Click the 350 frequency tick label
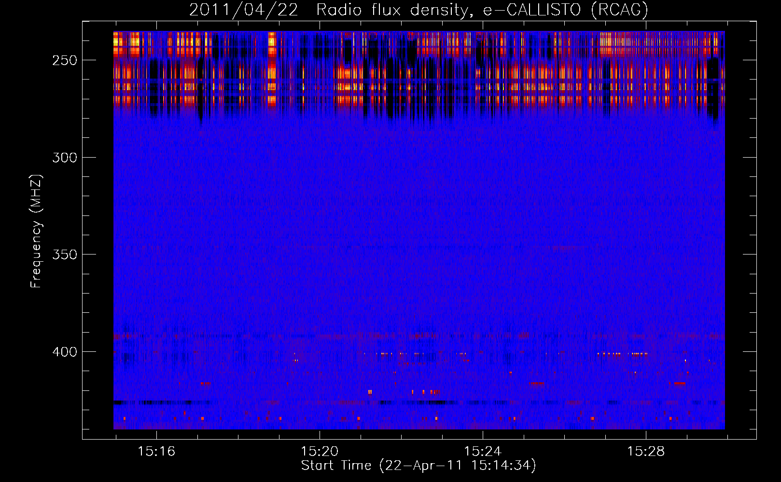781x482 pixels. tap(65, 254)
